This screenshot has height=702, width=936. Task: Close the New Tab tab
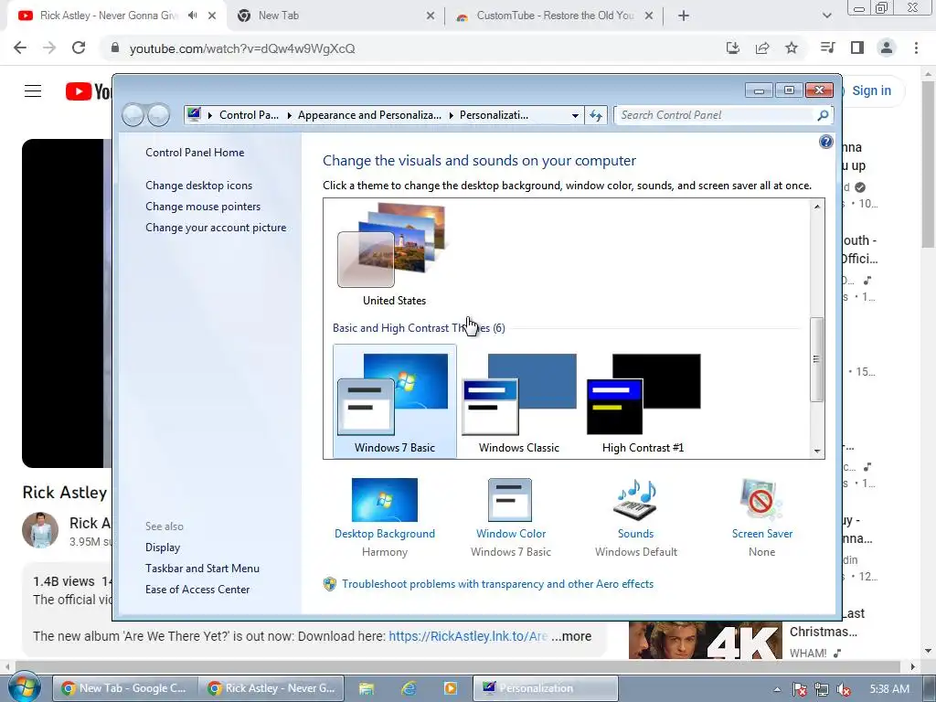pyautogui.click(x=431, y=16)
